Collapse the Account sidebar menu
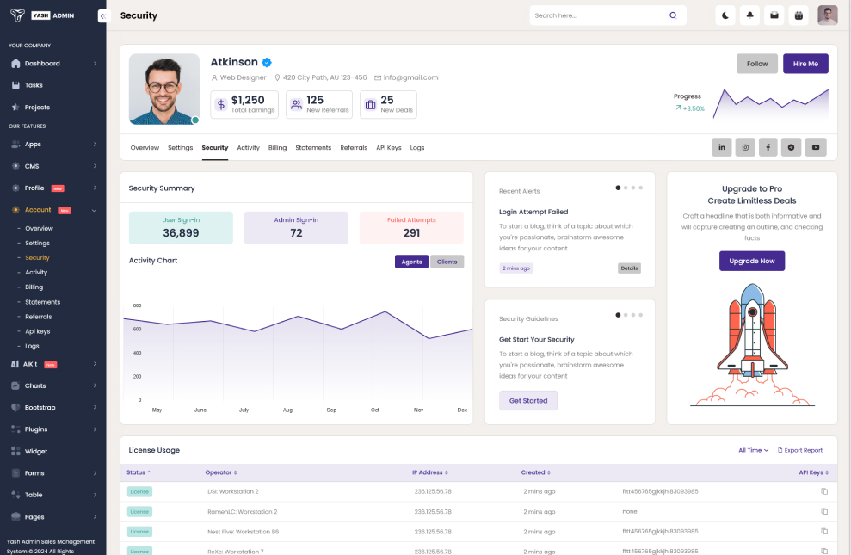The height and width of the screenshot is (555, 851). 53,210
